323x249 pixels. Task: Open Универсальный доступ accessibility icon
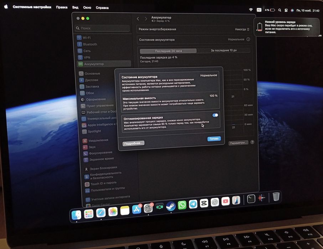[x=84, y=119]
